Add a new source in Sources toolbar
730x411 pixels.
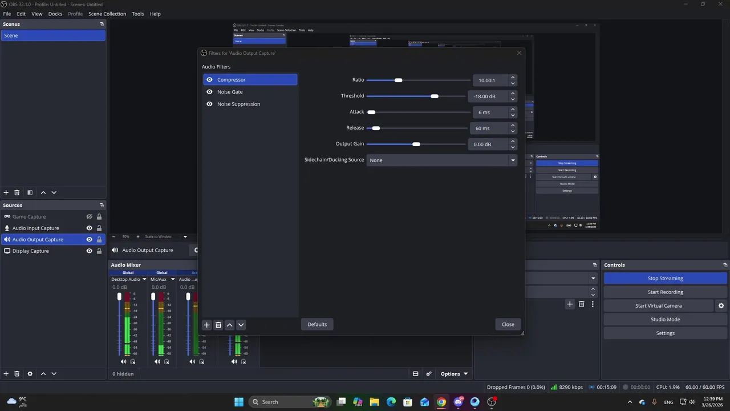(6, 374)
